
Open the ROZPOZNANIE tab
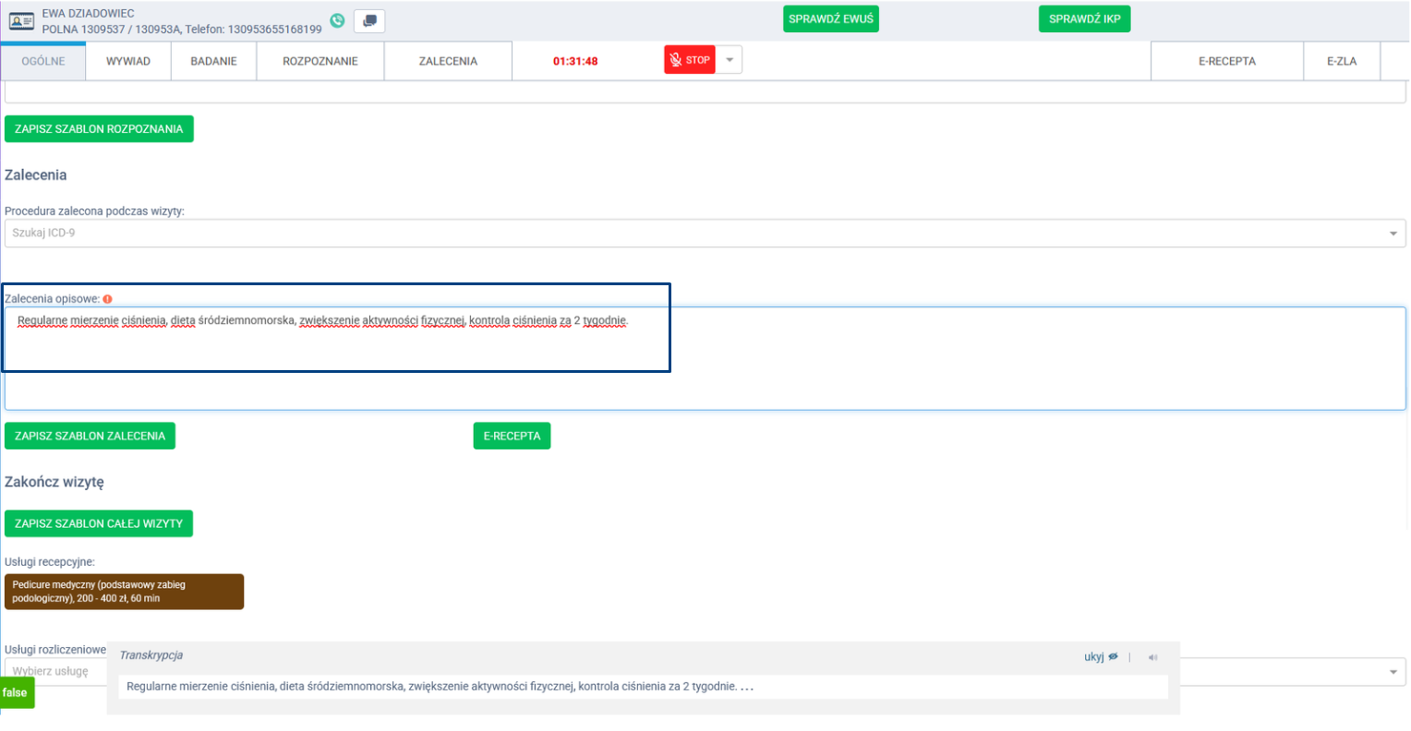coord(320,61)
